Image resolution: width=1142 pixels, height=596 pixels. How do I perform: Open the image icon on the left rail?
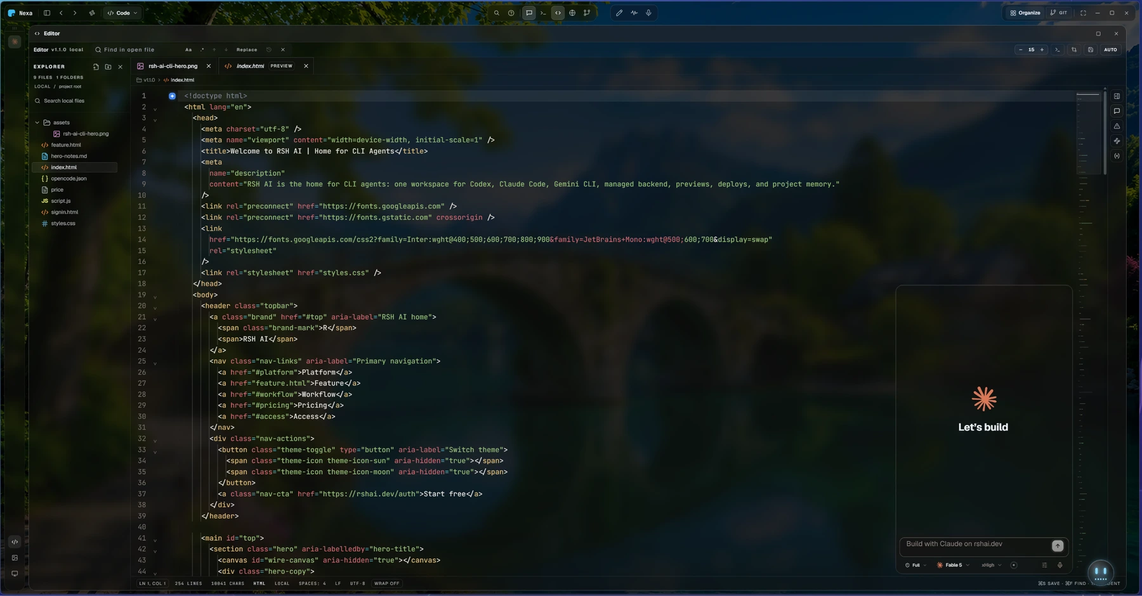point(15,558)
